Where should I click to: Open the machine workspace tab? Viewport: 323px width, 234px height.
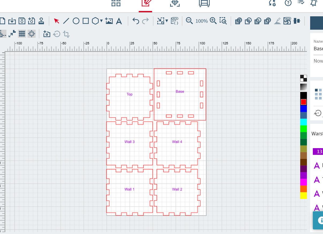204,3
